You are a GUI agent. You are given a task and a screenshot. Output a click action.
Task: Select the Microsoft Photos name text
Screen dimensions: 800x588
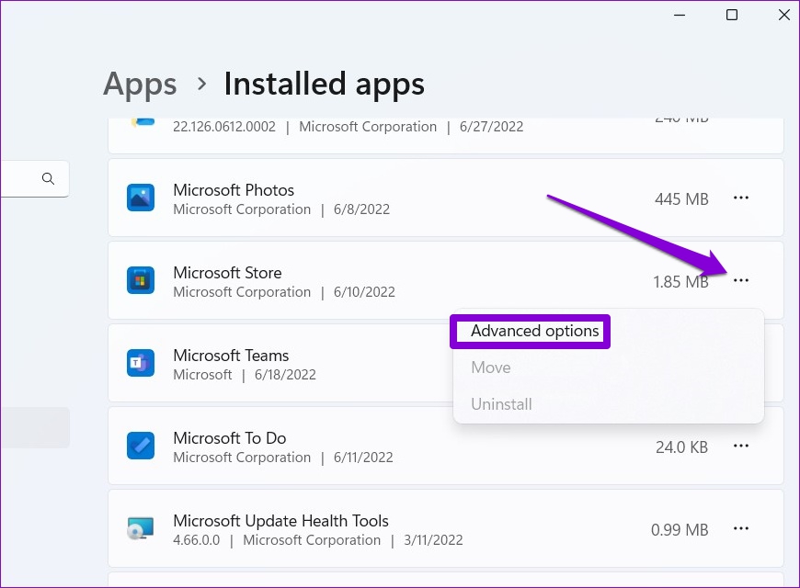pyautogui.click(x=234, y=189)
